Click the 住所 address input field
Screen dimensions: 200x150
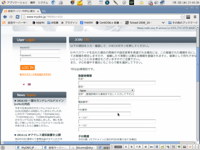point(130,98)
